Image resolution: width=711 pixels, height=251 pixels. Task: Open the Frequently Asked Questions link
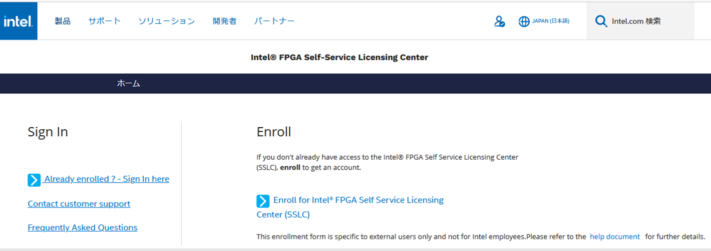point(82,228)
